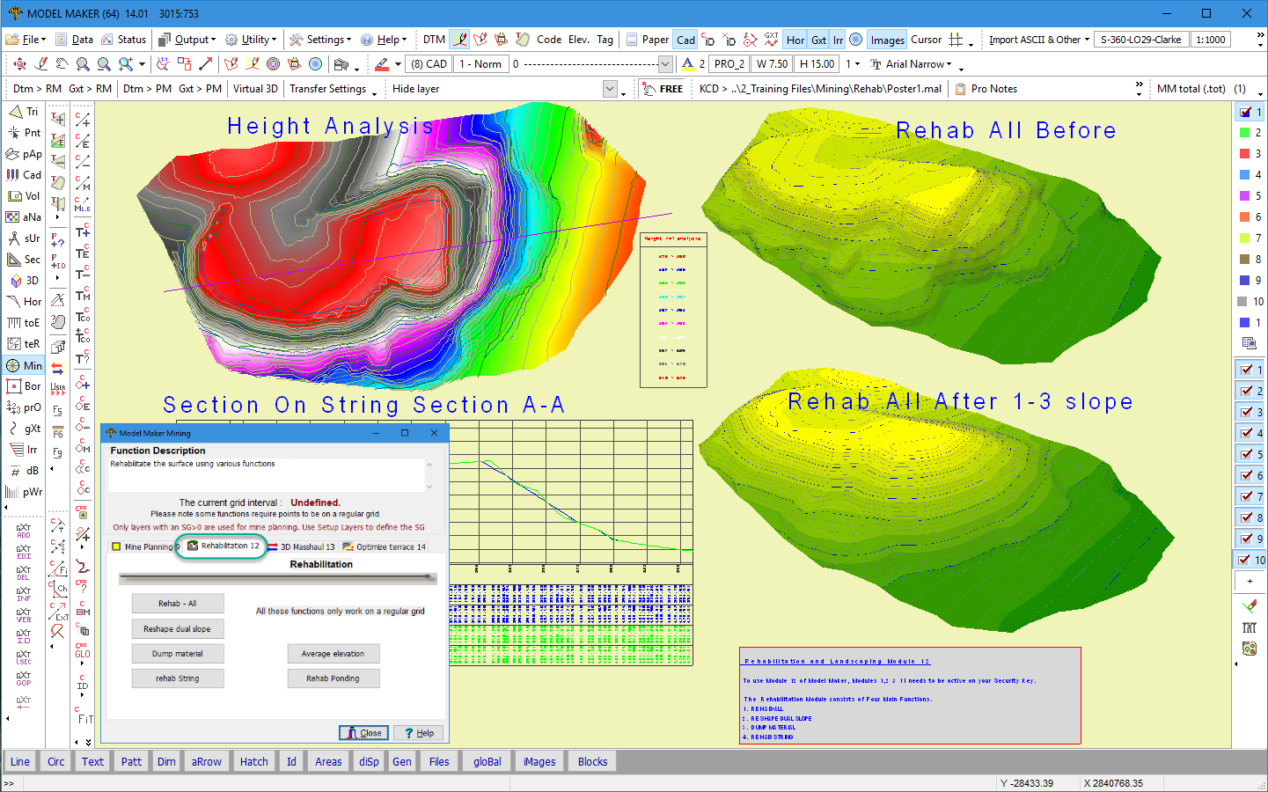The image size is (1268, 792).
Task: Click the scale 1:1000 input field
Action: [1211, 40]
